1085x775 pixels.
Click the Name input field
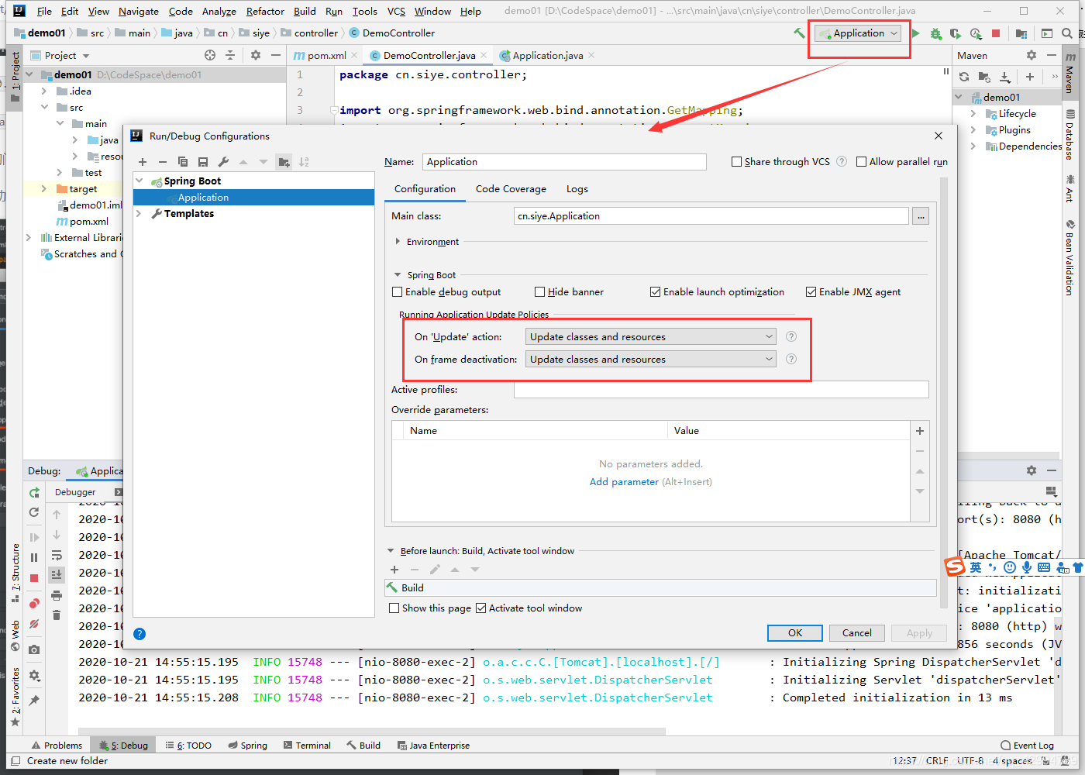564,162
